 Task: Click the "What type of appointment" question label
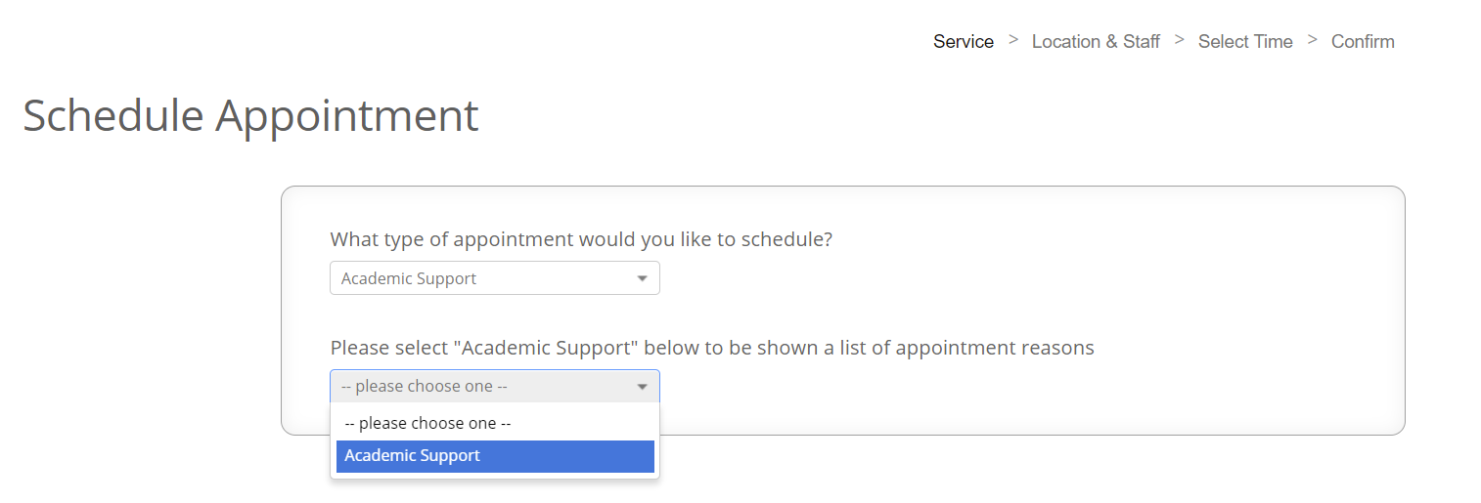click(581, 239)
